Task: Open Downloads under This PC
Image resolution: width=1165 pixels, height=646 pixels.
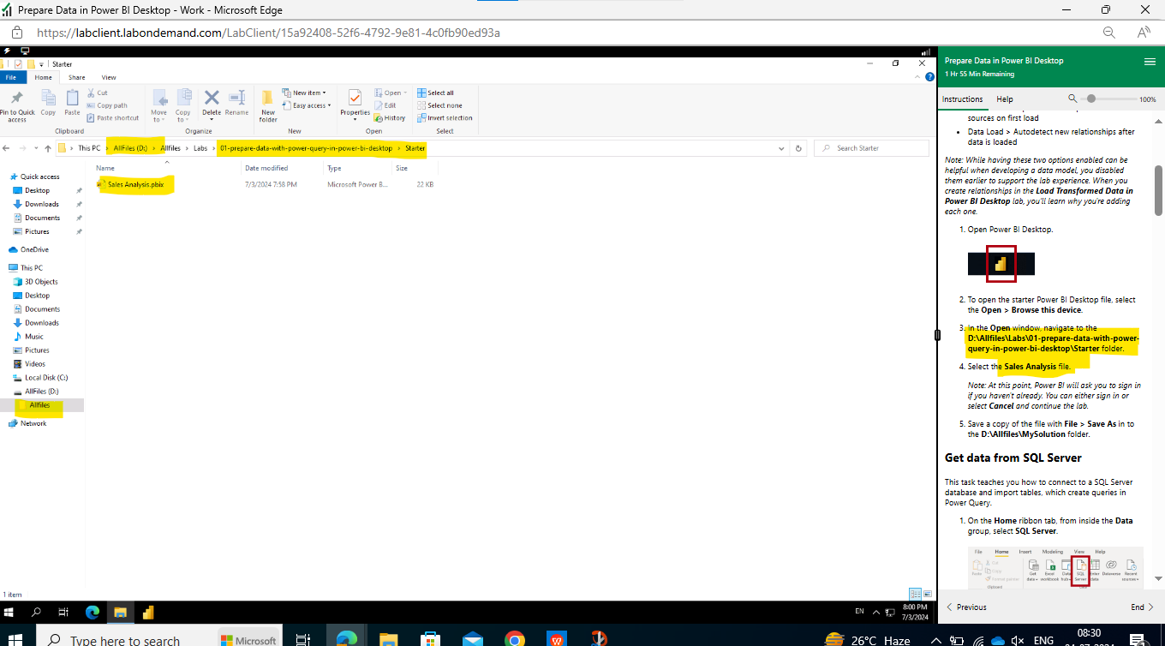Action: [42, 323]
